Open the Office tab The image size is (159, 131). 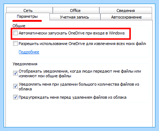pos(76,11)
